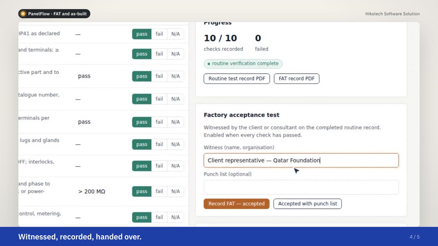Mark interlocks check as fail

[159, 166]
